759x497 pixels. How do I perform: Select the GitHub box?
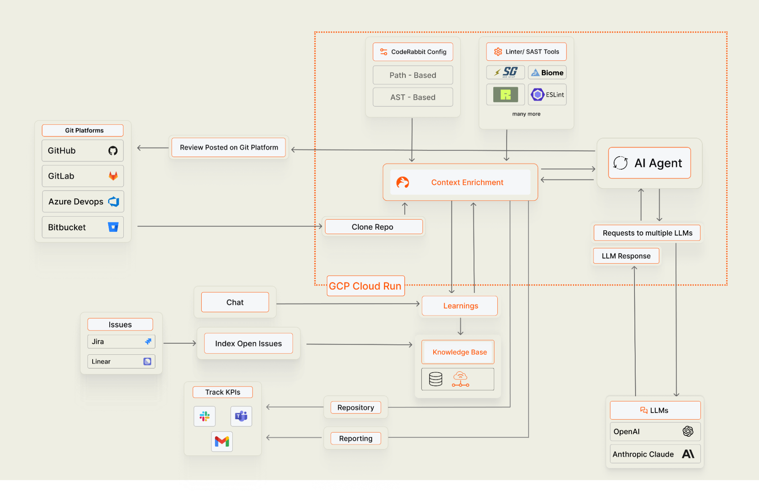pyautogui.click(x=82, y=151)
